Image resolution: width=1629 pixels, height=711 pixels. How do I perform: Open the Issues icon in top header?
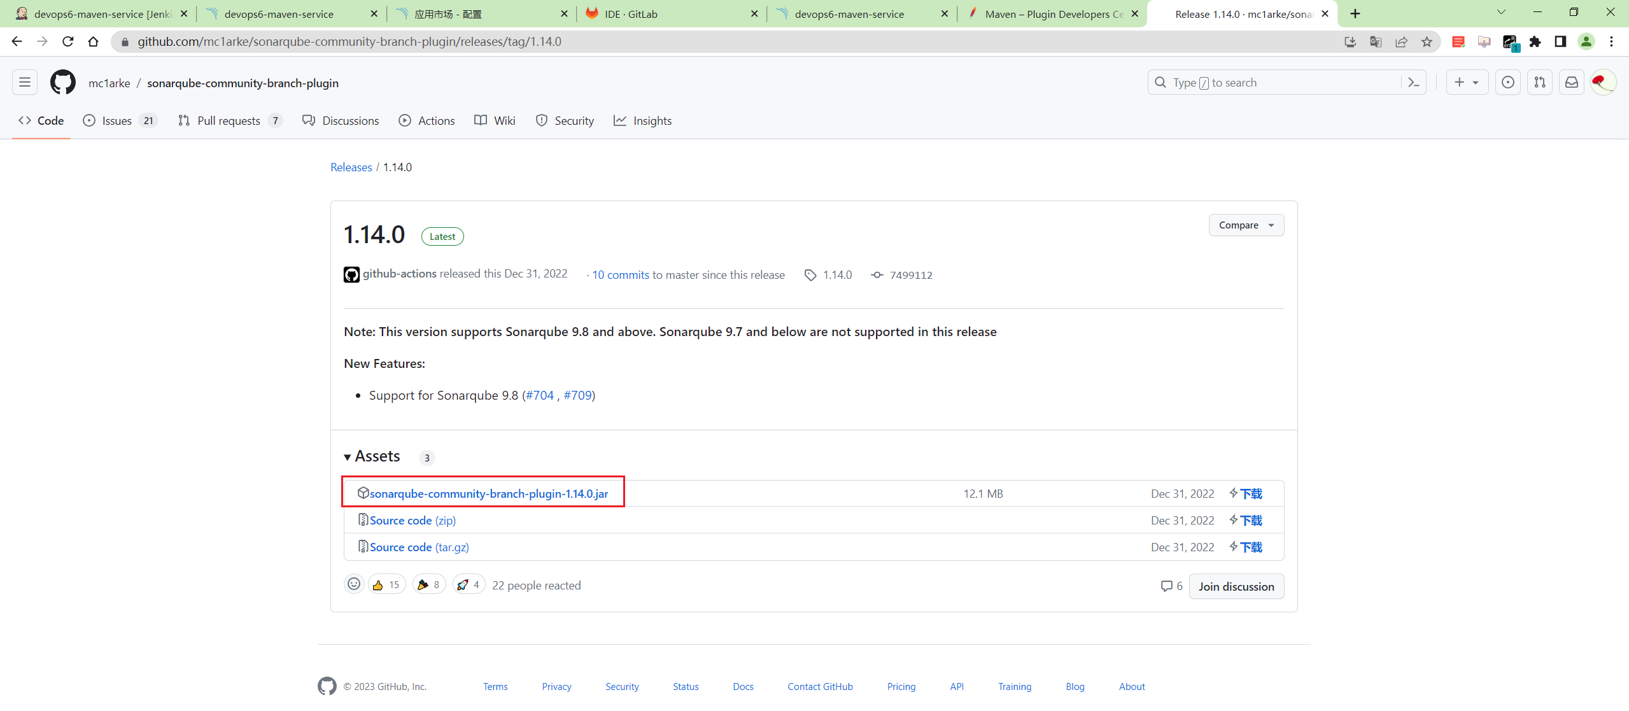coord(1508,82)
